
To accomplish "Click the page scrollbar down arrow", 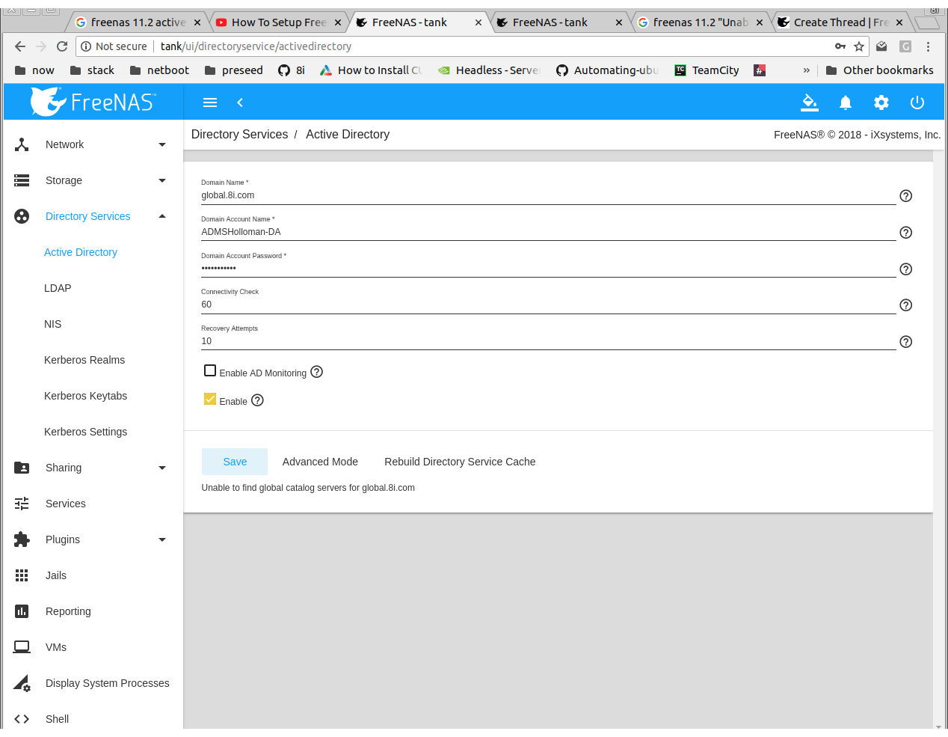I will [938, 727].
